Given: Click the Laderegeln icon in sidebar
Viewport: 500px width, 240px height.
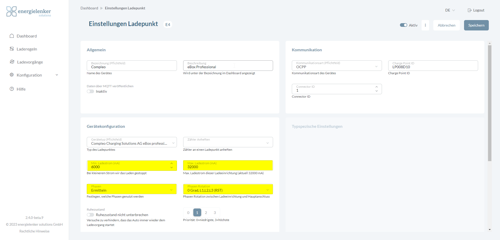Looking at the screenshot, I should pyautogui.click(x=12, y=49).
